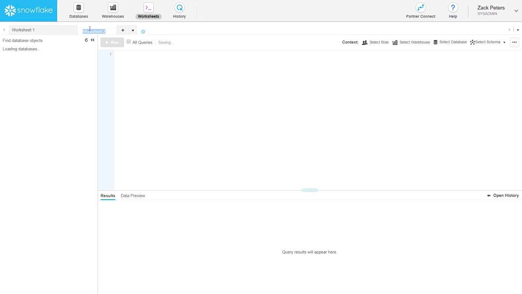
Task: Click the editor results pane splitter handle
Action: click(x=310, y=190)
